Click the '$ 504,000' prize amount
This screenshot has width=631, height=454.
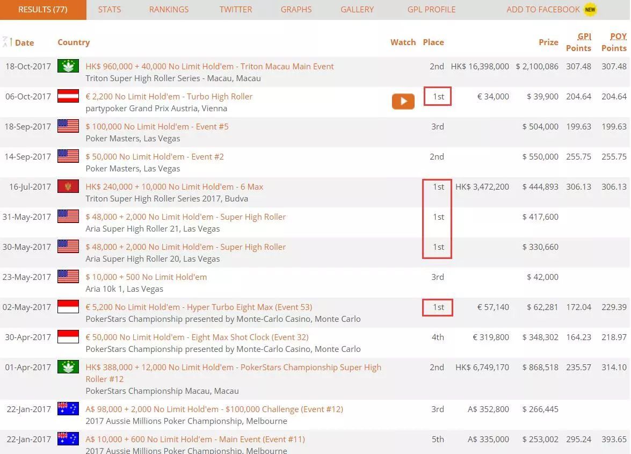[540, 126]
